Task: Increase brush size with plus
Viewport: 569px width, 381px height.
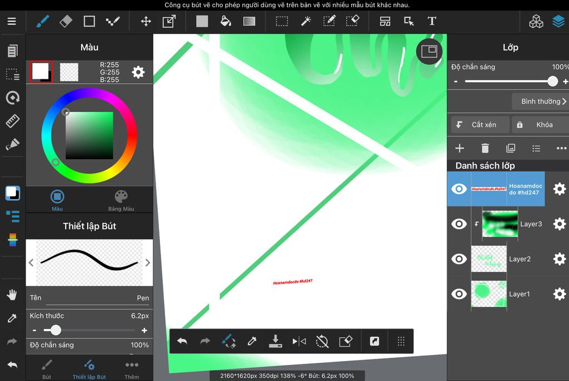Action: (144, 331)
